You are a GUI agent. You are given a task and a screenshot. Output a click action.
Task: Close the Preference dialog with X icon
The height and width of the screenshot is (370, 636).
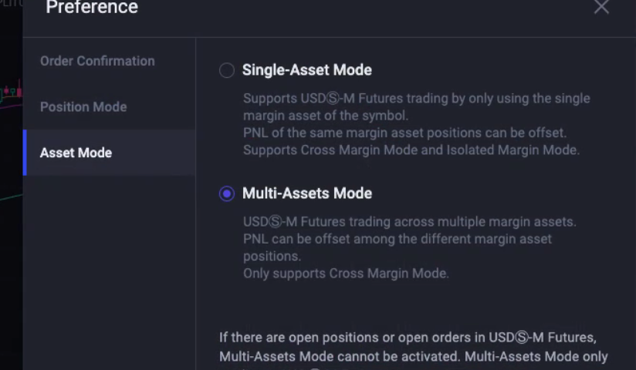coord(601,6)
